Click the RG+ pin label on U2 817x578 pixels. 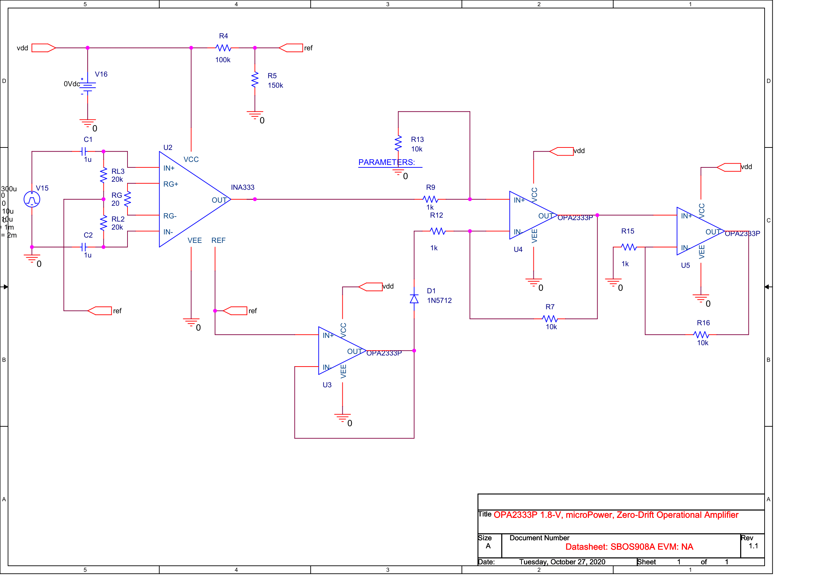click(171, 184)
